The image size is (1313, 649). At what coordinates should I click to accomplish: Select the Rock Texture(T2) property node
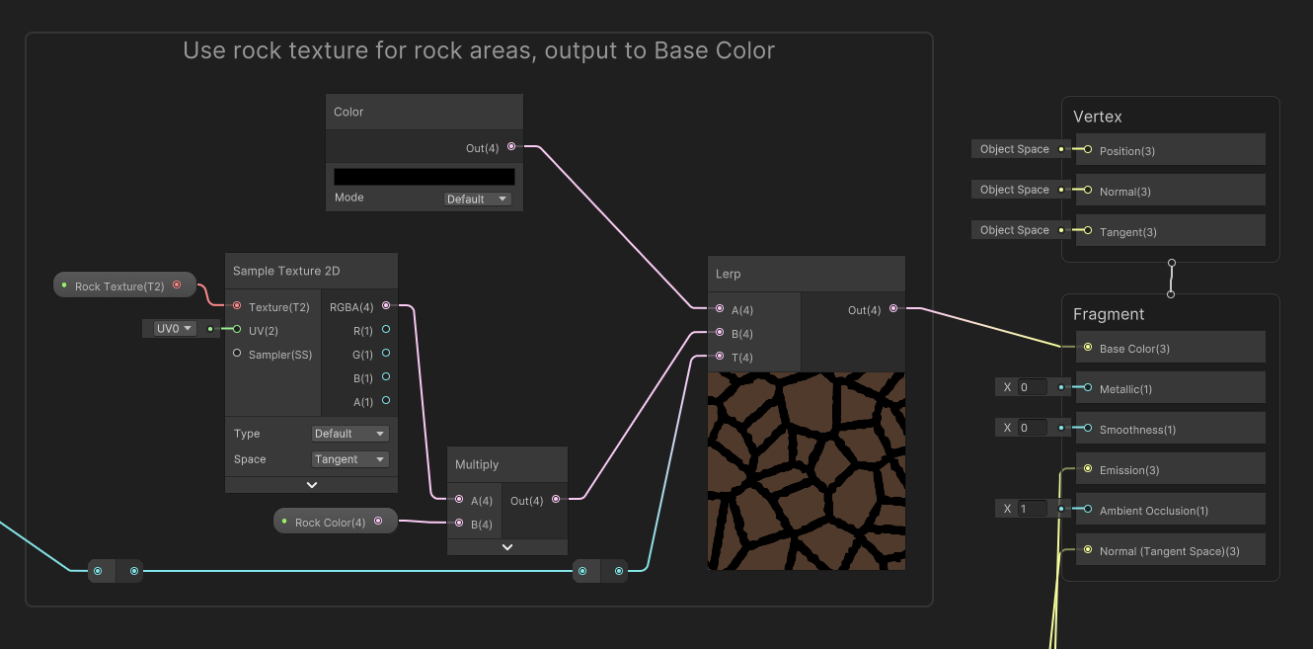pos(118,284)
